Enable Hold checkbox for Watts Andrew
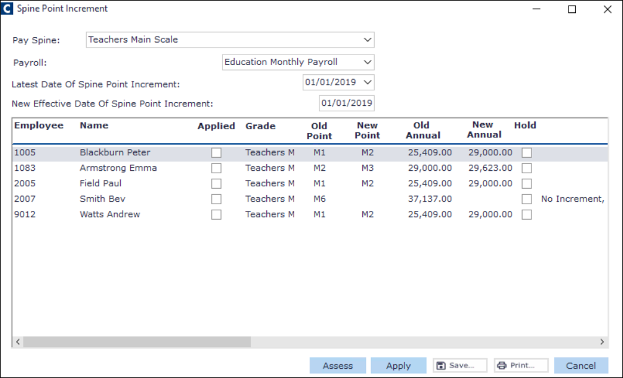The image size is (623, 378). click(526, 215)
